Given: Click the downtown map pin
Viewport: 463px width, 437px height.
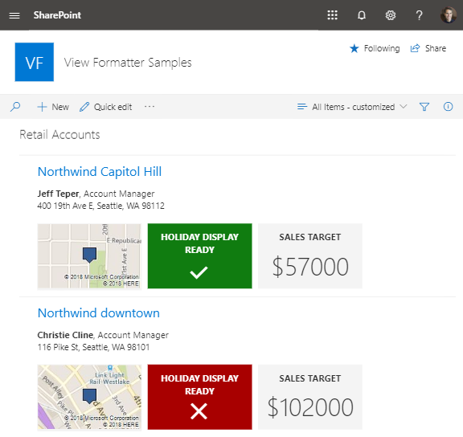Looking at the screenshot, I should (x=89, y=396).
